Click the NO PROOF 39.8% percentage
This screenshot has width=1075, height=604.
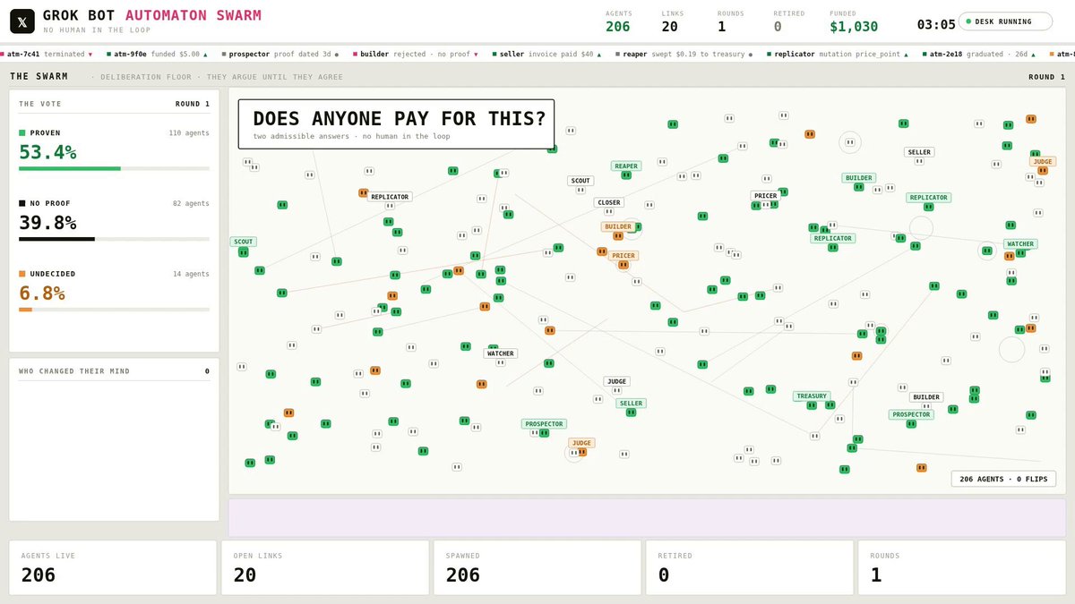(47, 223)
